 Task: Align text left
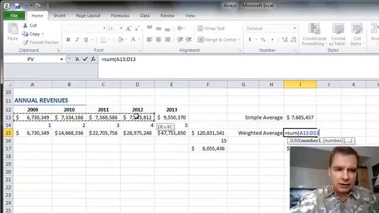[150, 40]
